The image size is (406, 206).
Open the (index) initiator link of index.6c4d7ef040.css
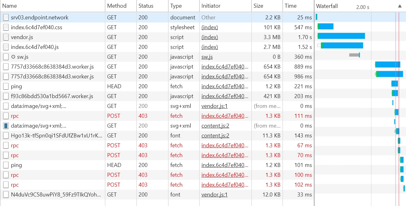click(x=210, y=27)
